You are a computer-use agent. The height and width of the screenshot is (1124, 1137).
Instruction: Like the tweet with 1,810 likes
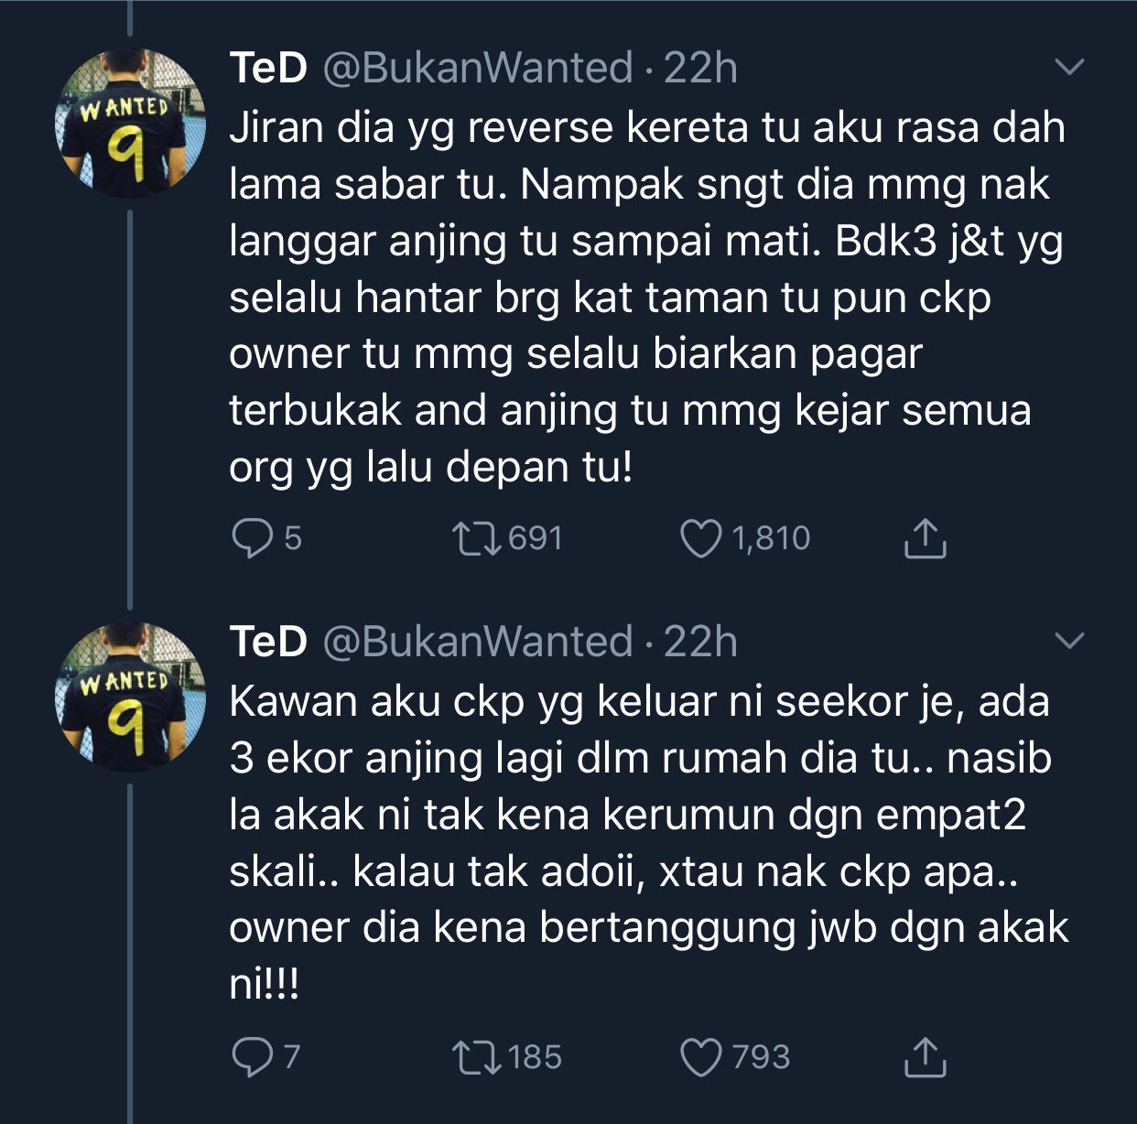(701, 538)
